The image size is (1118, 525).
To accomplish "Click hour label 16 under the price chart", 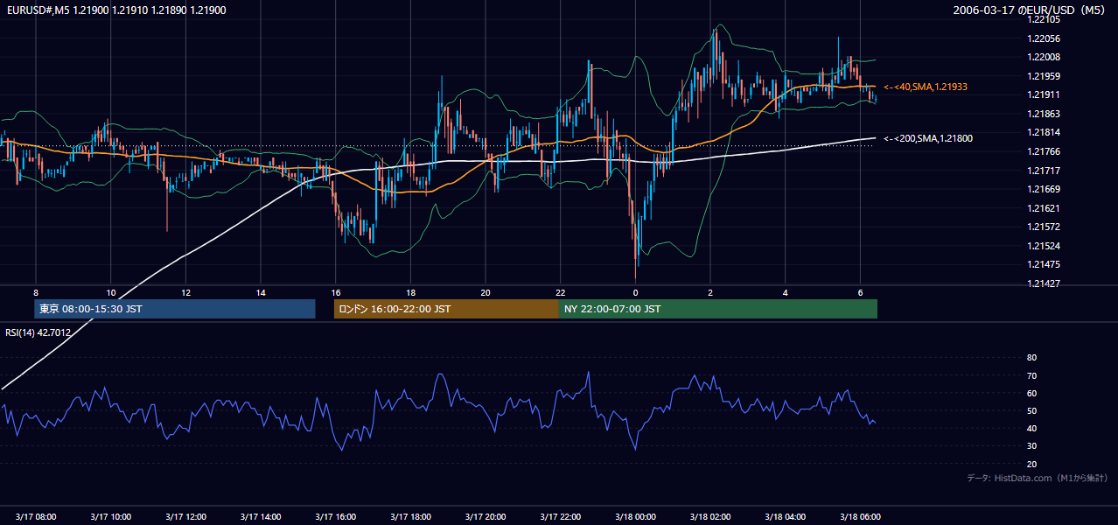I will (336, 292).
